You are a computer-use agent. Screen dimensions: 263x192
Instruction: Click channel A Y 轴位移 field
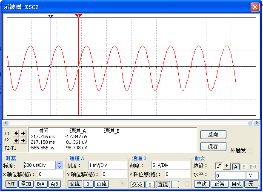pos(114,174)
